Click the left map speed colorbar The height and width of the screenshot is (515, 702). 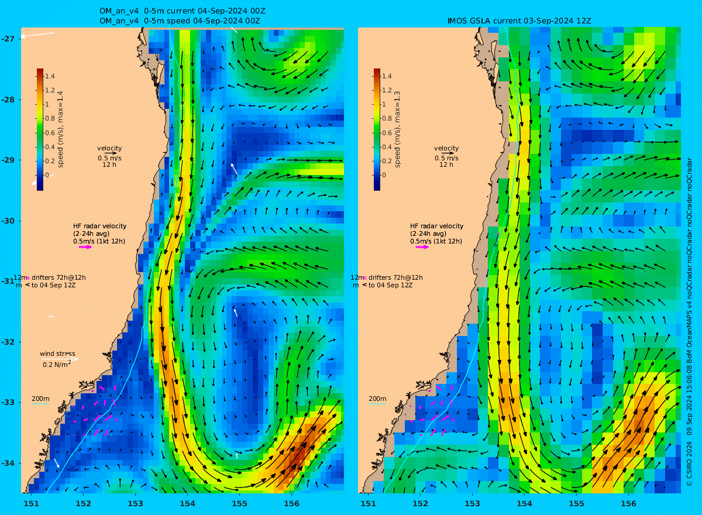tap(40, 129)
